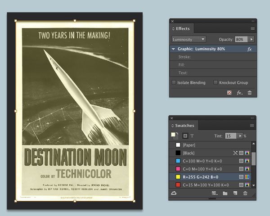Image resolution: width=270 pixels, height=216 pixels.
Task: Select the [Paper] swatch
Action: coord(210,145)
